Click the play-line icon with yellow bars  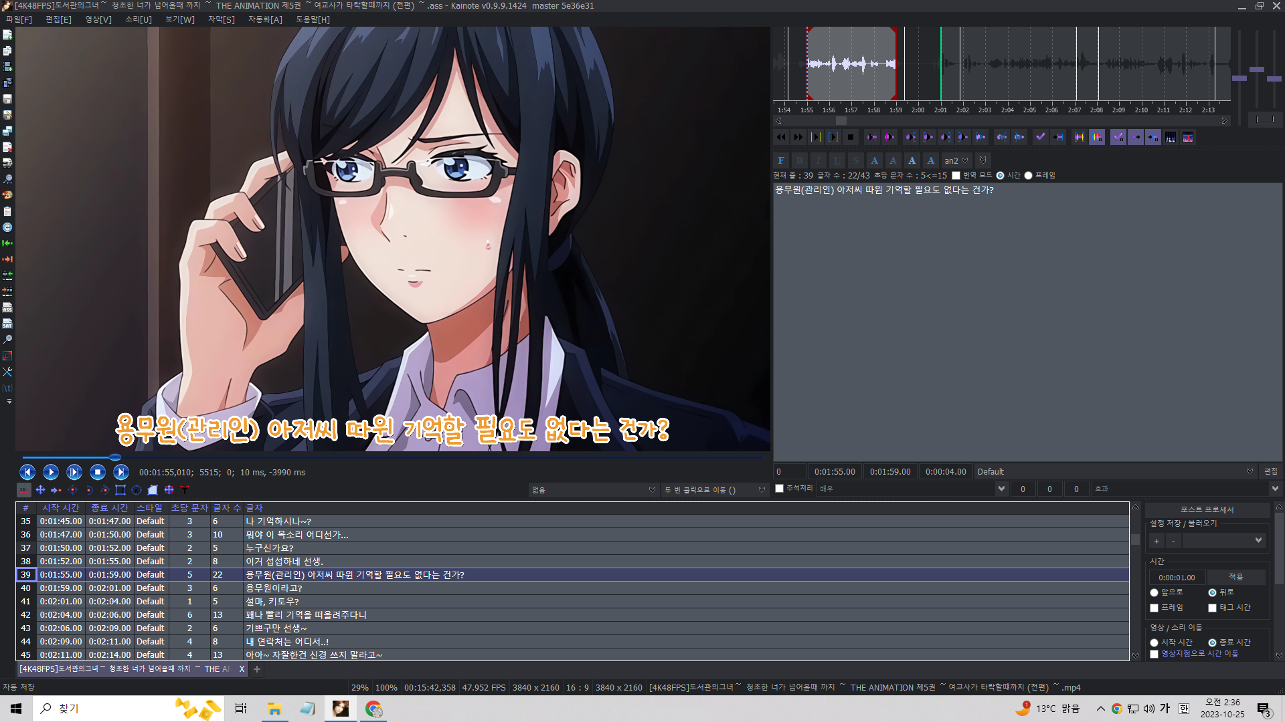click(816, 137)
